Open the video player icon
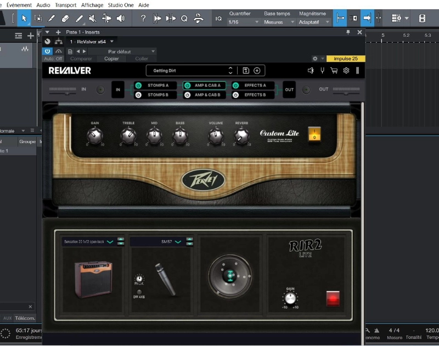Image resolution: width=439 pixels, height=346 pixels. click(422, 18)
